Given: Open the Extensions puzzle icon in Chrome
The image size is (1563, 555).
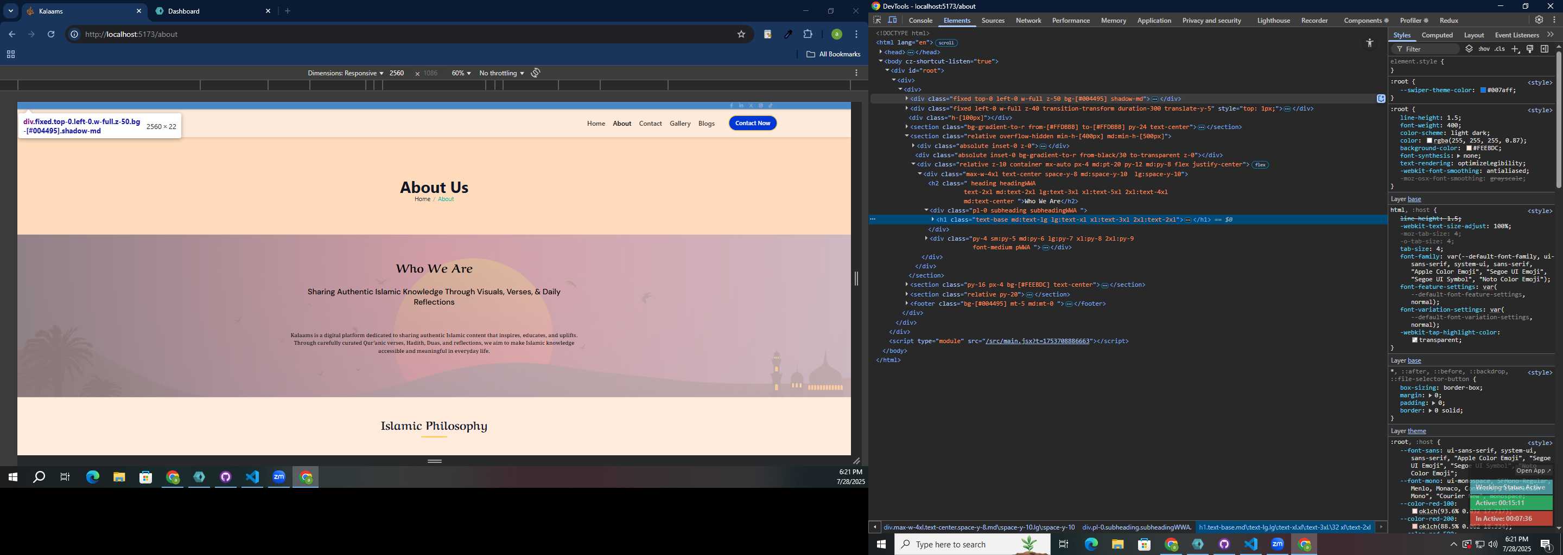Looking at the screenshot, I should (808, 35).
